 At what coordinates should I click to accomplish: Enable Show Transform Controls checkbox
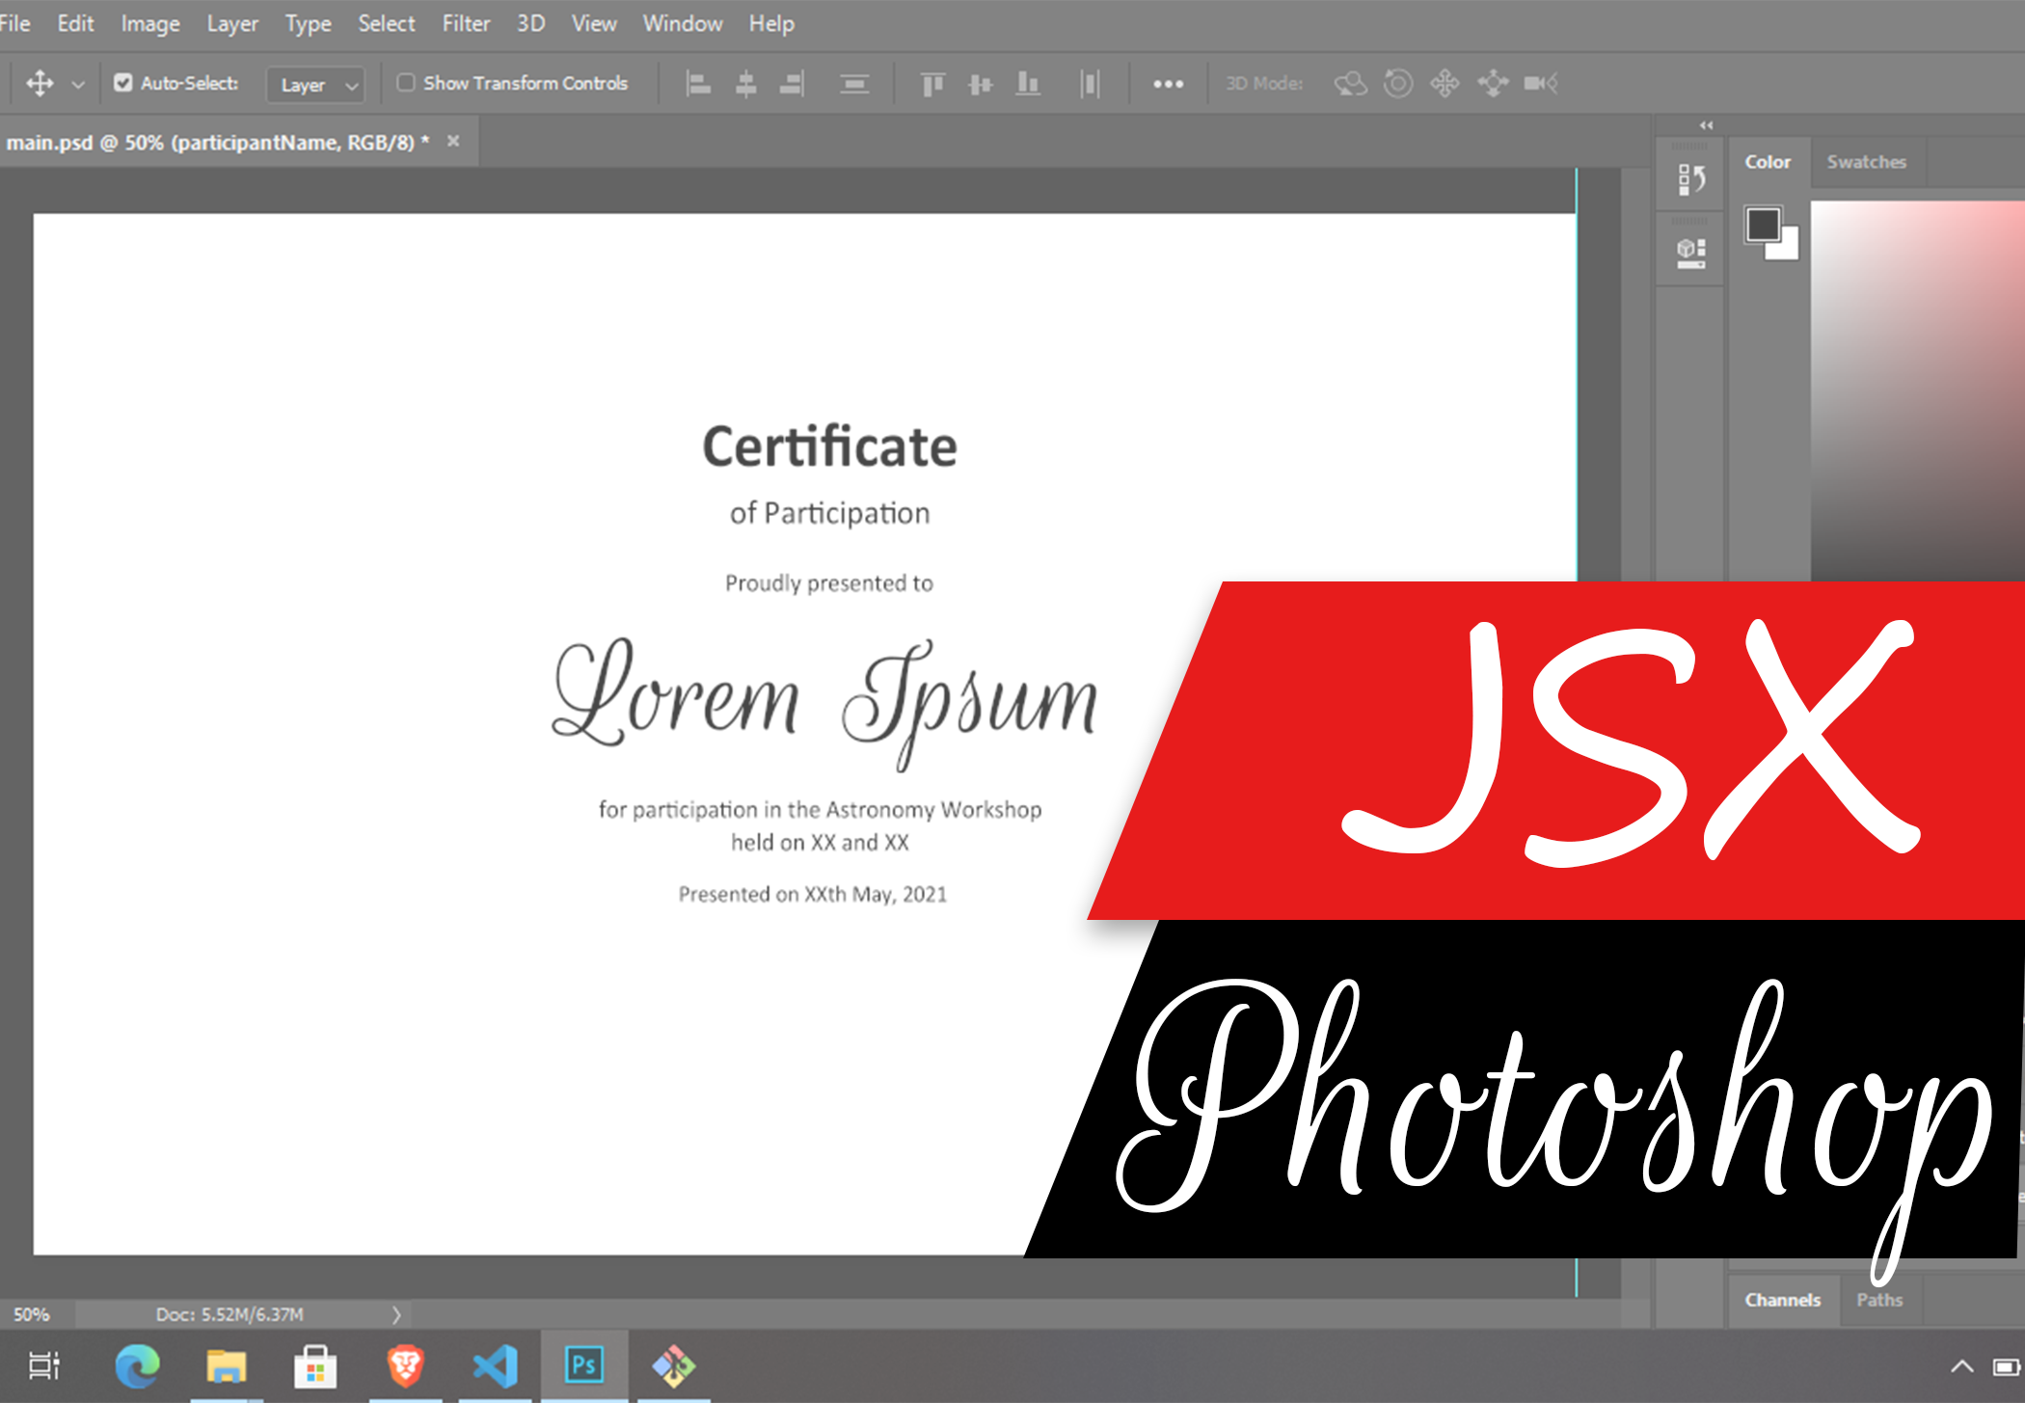tap(406, 83)
